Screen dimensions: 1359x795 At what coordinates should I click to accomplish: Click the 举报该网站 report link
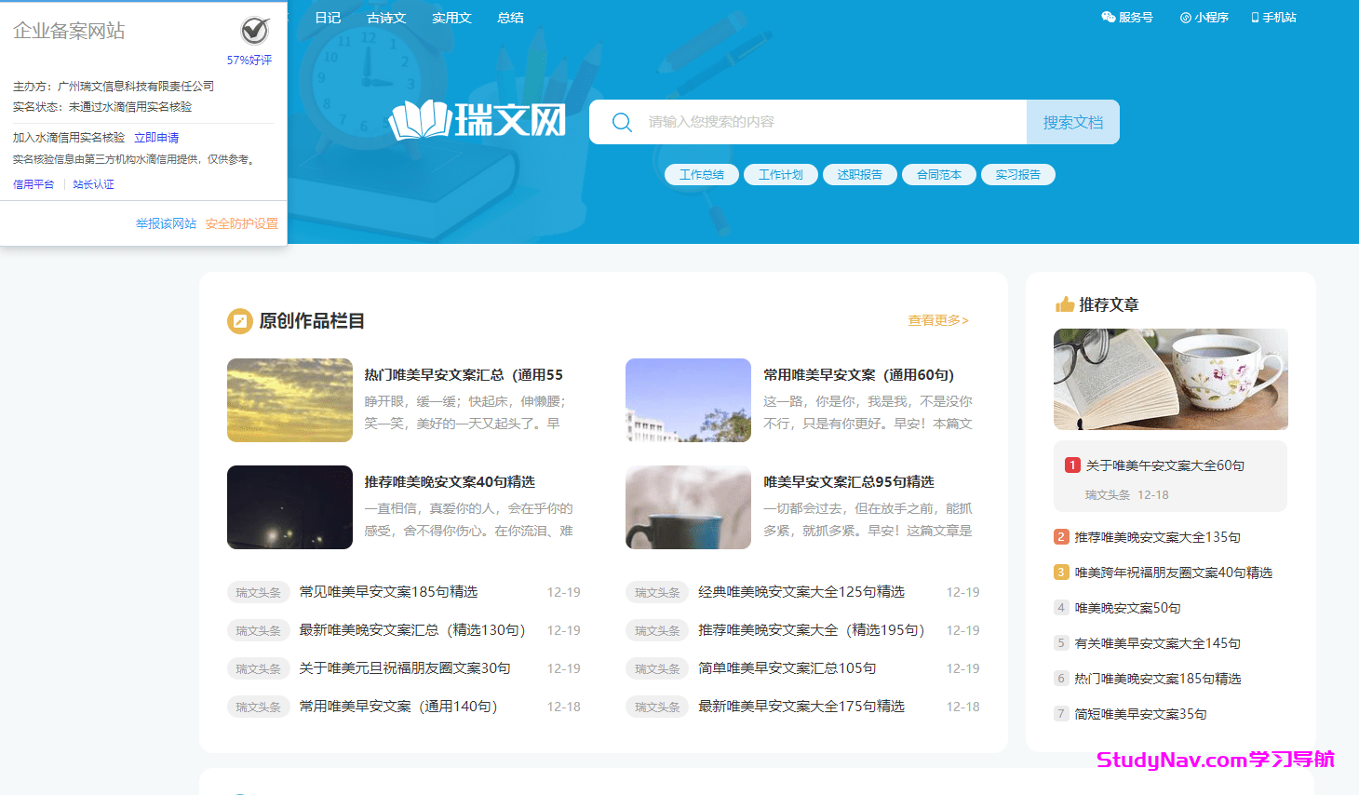point(165,223)
